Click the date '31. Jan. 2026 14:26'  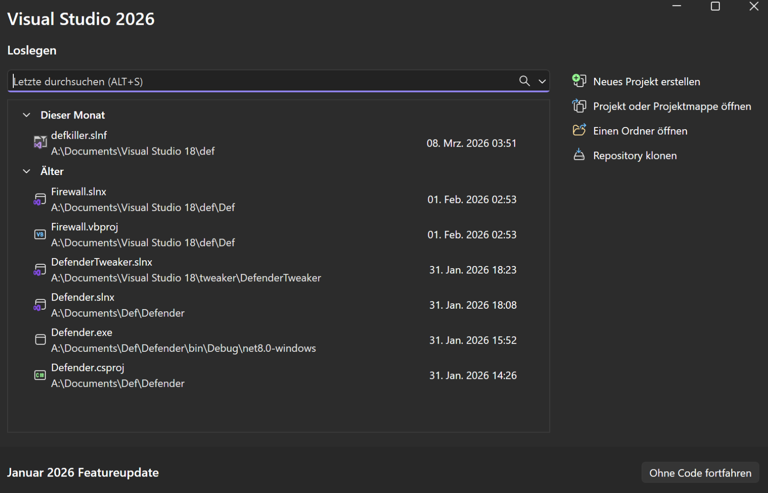pyautogui.click(x=473, y=375)
